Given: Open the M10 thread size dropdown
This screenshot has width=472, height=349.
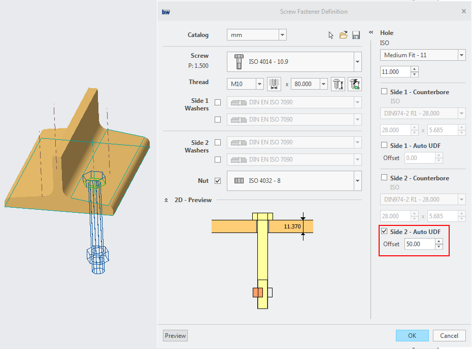Looking at the screenshot, I should [260, 84].
